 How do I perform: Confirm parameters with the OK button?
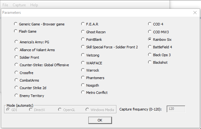100,120
